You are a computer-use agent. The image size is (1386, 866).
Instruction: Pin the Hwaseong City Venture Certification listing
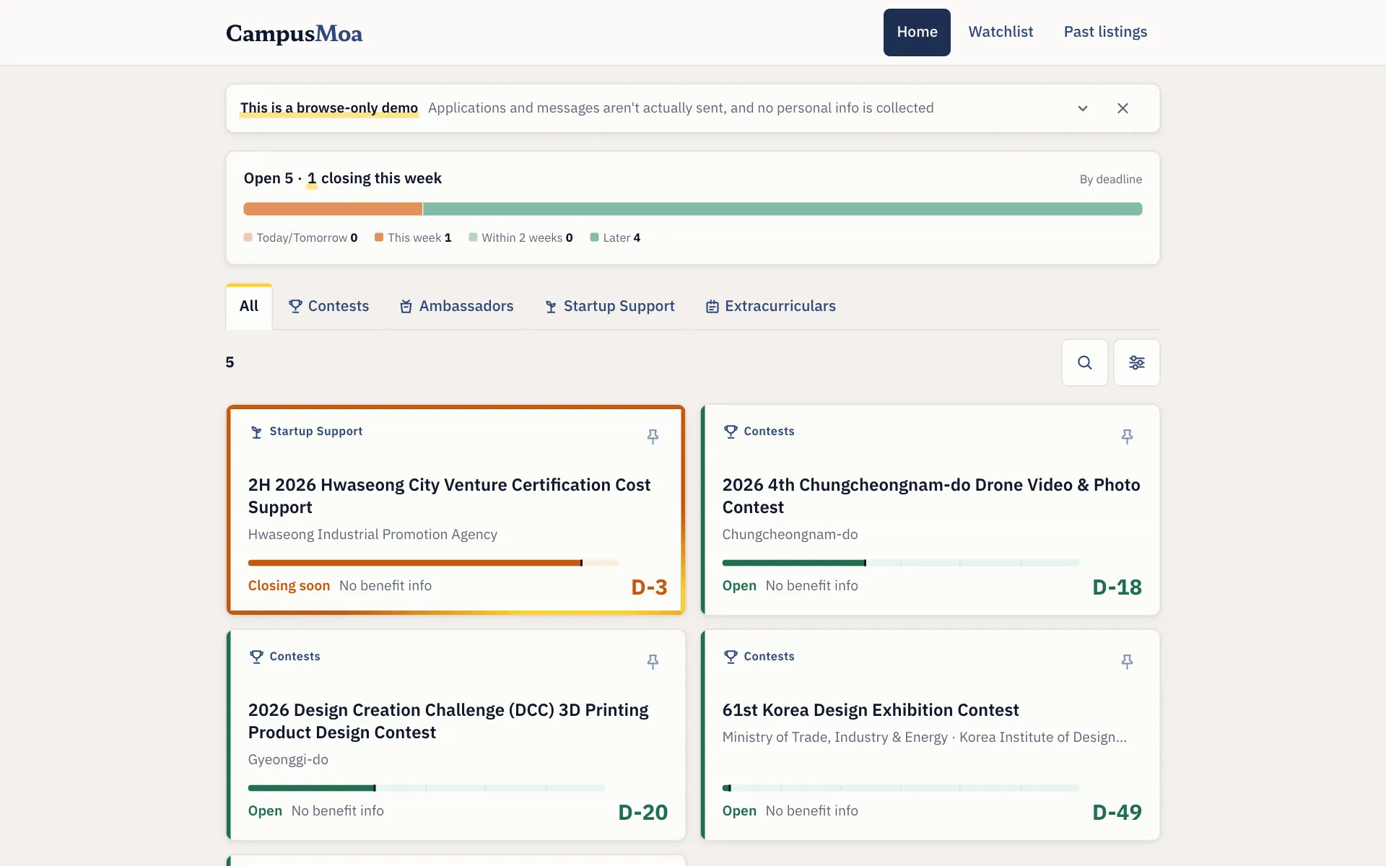(653, 437)
